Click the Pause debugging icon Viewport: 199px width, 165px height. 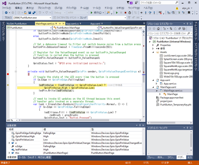click(x=121, y=13)
